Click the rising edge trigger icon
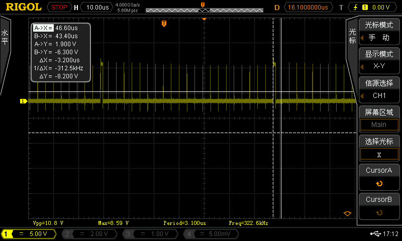This screenshot has width=402, height=241. (x=355, y=8)
